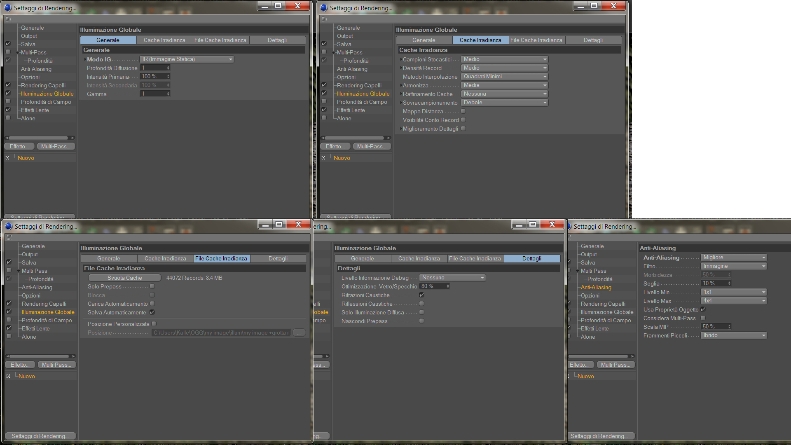
Task: Click Ottimizzazione Vetro/Specchio spinner arrows
Action: [x=448, y=286]
